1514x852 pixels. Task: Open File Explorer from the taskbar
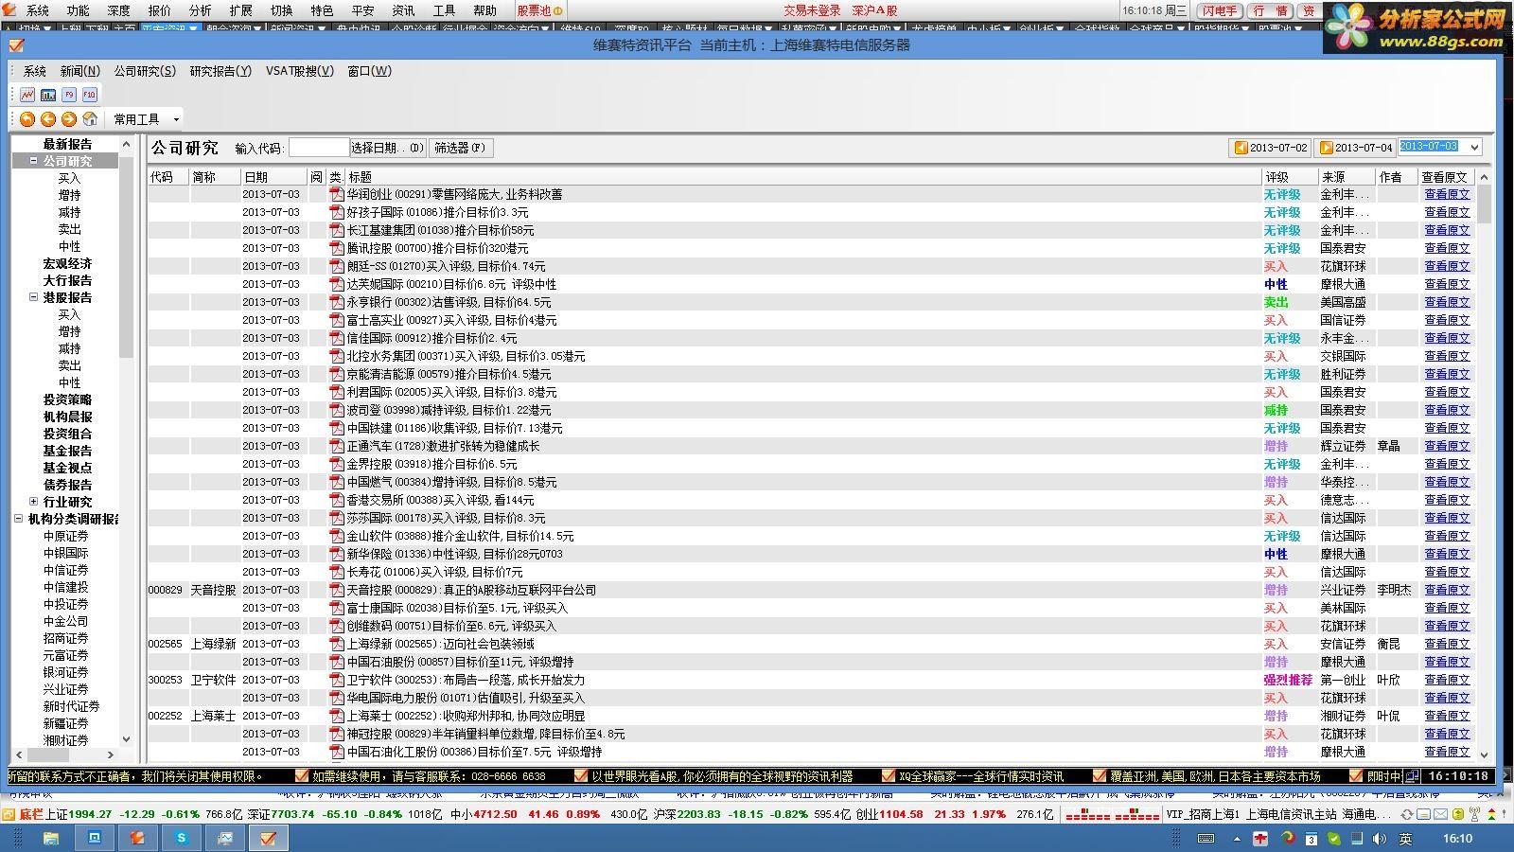(x=51, y=838)
